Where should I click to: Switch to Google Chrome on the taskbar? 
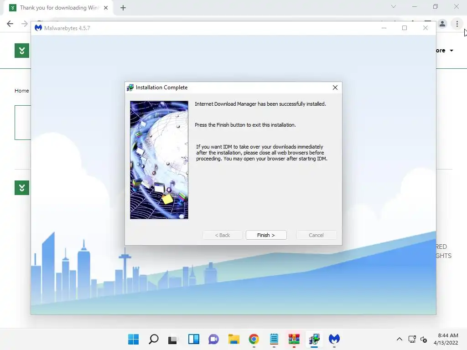(254, 339)
